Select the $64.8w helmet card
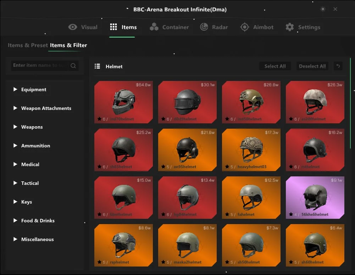This screenshot has width=355, height=275. pyautogui.click(x=124, y=102)
